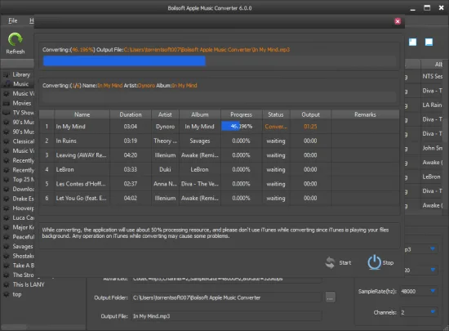Select 'Leaving (AWAY Re...' track name
The height and width of the screenshot is (331, 449).
[81, 155]
